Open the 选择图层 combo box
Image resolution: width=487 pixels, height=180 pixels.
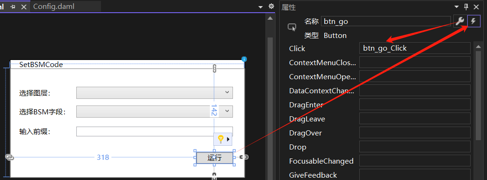(x=154, y=92)
